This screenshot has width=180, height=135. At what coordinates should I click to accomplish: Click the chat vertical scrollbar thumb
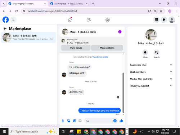[x=123, y=93]
